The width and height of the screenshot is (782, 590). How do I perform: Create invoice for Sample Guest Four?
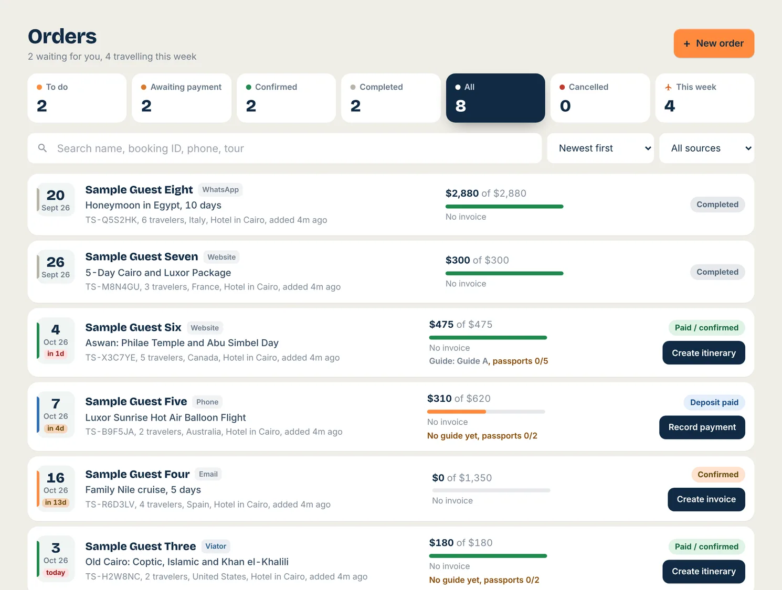pos(706,499)
